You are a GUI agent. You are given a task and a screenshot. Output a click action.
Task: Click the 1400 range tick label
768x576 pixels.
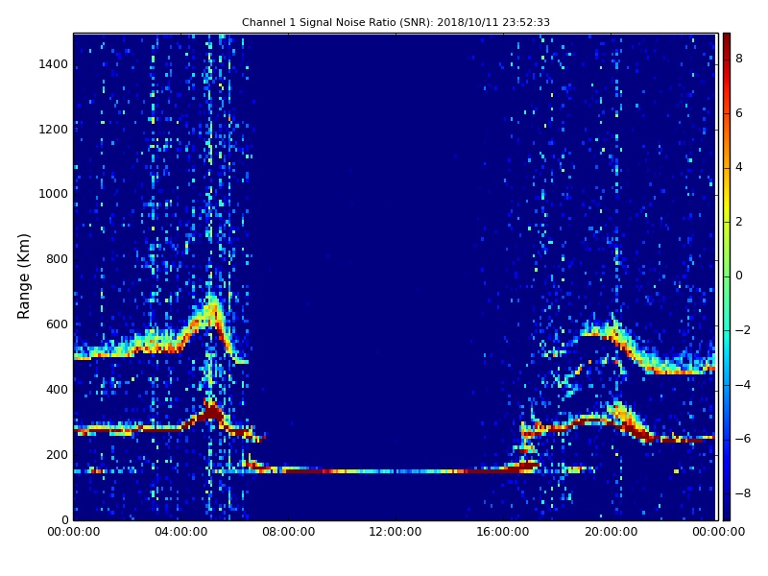point(54,64)
